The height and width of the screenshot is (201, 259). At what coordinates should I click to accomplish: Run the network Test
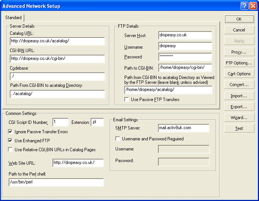pyautogui.click(x=239, y=128)
